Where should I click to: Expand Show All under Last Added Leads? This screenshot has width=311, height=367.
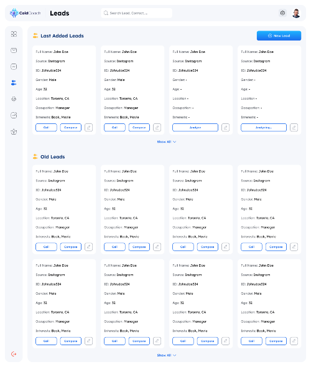click(x=167, y=141)
